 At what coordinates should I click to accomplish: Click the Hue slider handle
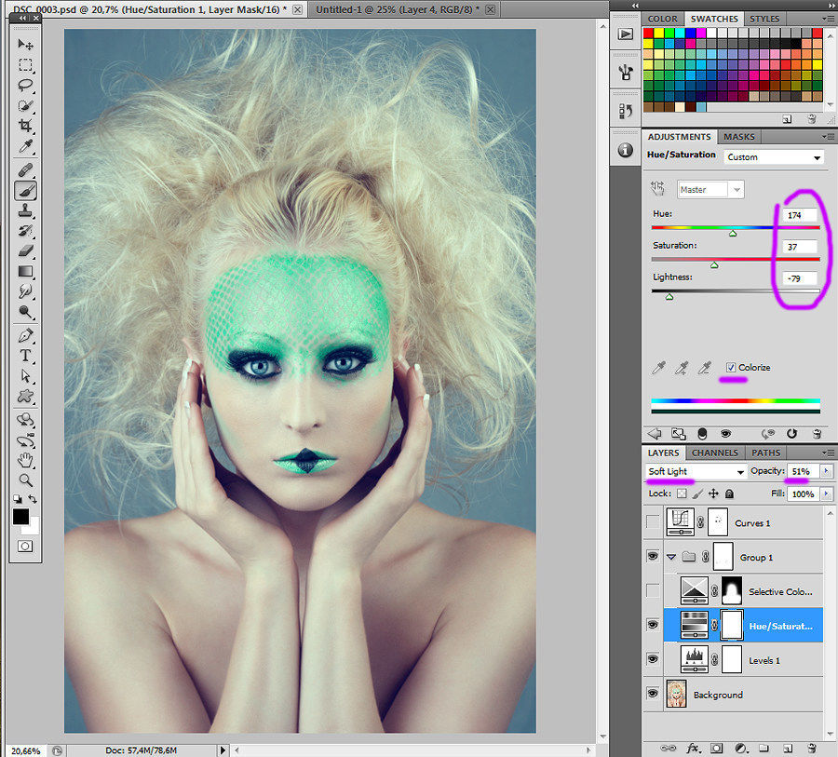733,233
